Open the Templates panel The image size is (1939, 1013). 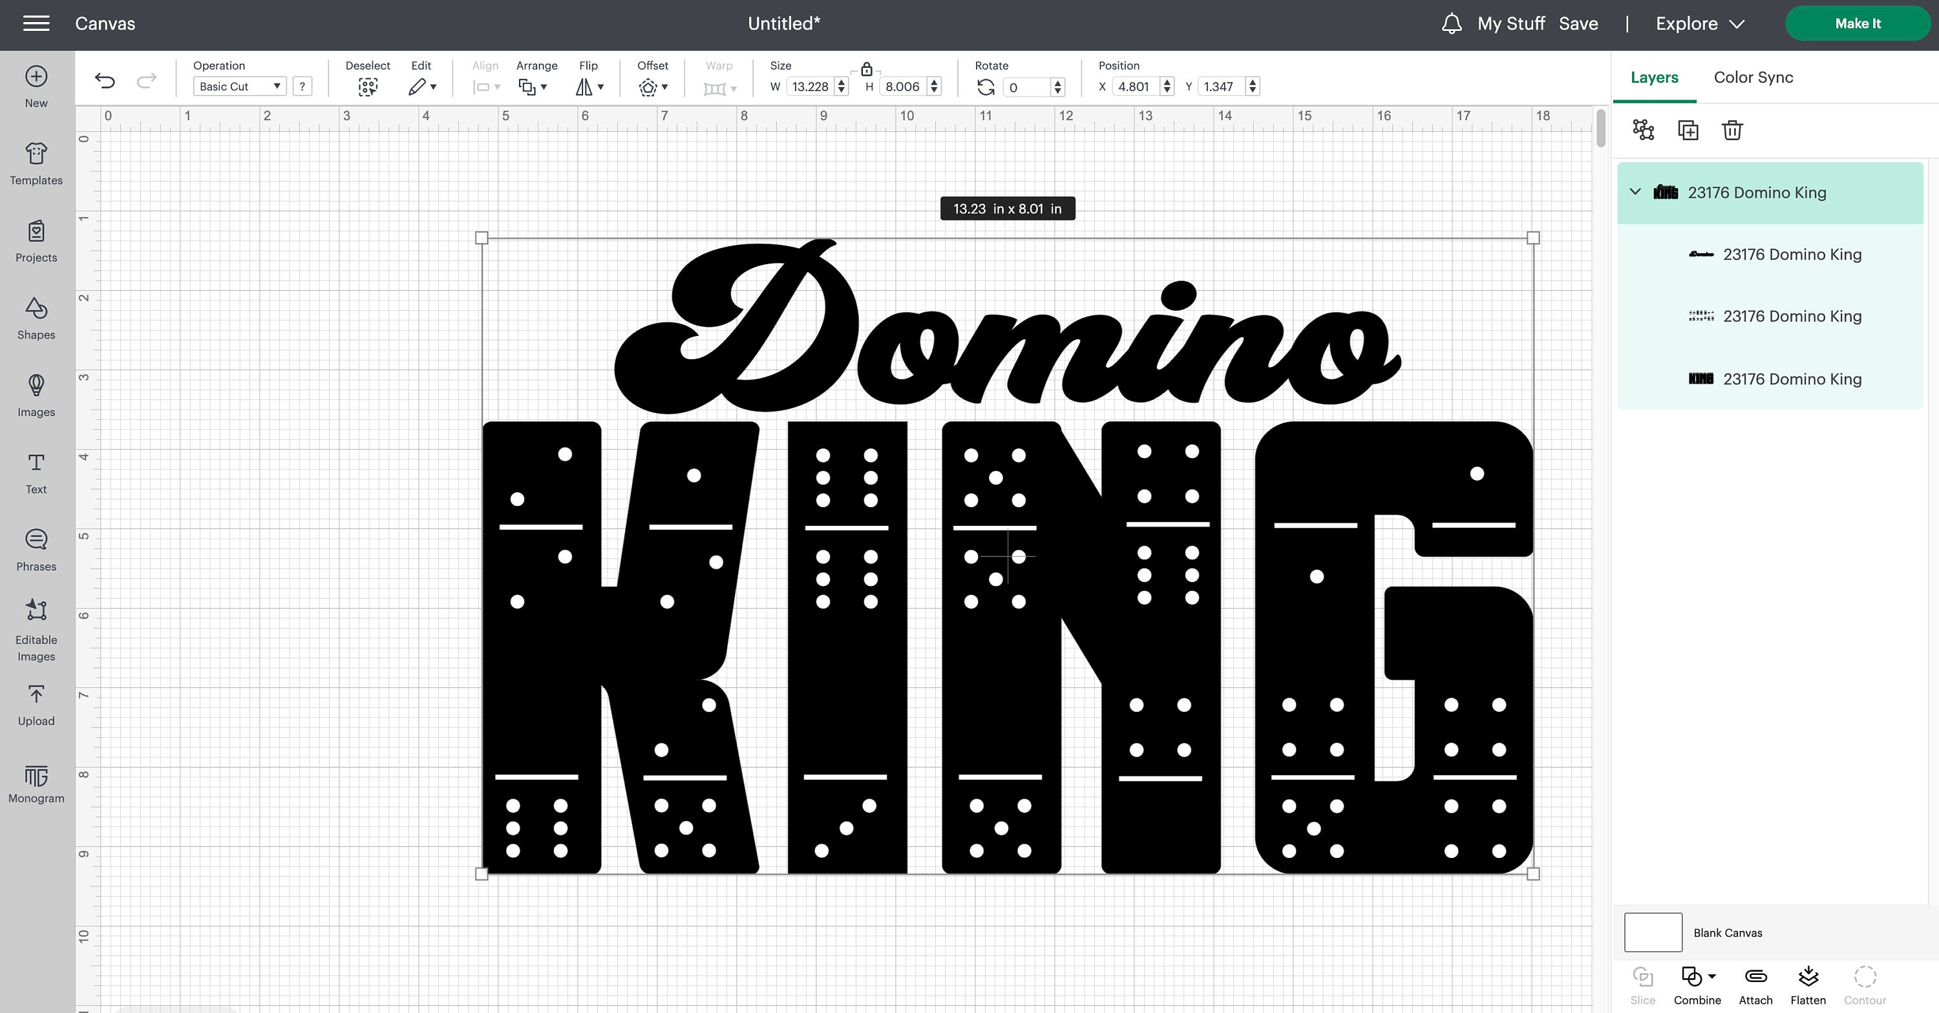[x=36, y=163]
